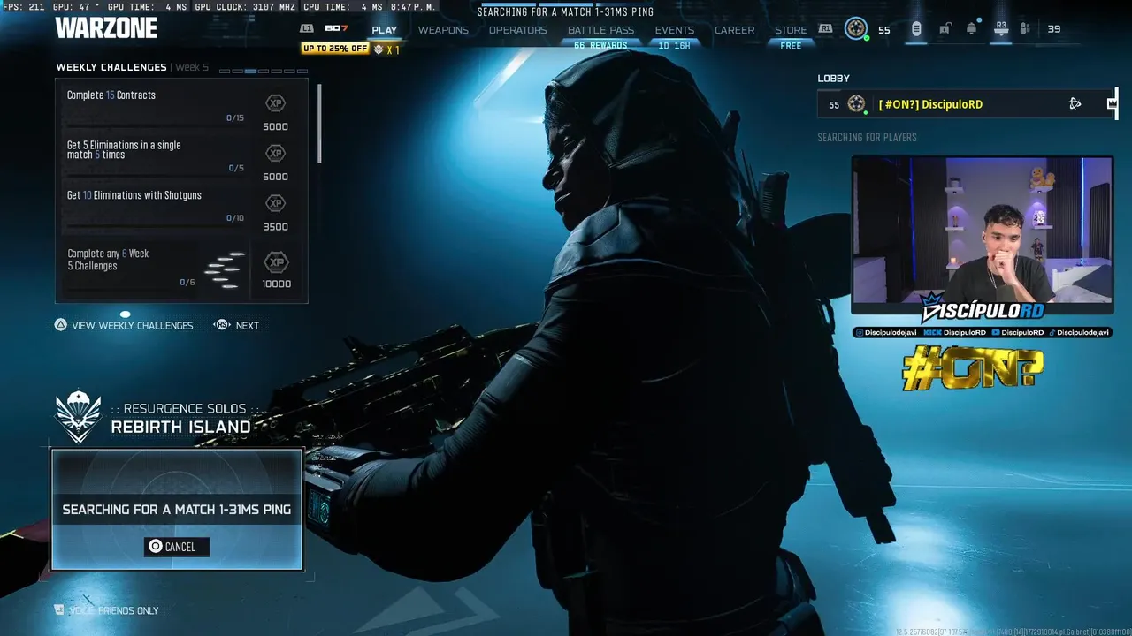The width and height of the screenshot is (1132, 636).
Task: Click the friends online count 39
Action: (1054, 29)
